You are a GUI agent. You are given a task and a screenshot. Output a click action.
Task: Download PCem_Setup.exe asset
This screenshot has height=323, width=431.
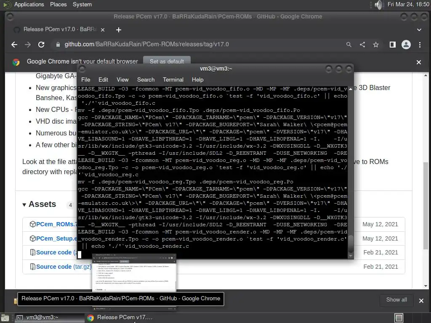click(56, 238)
